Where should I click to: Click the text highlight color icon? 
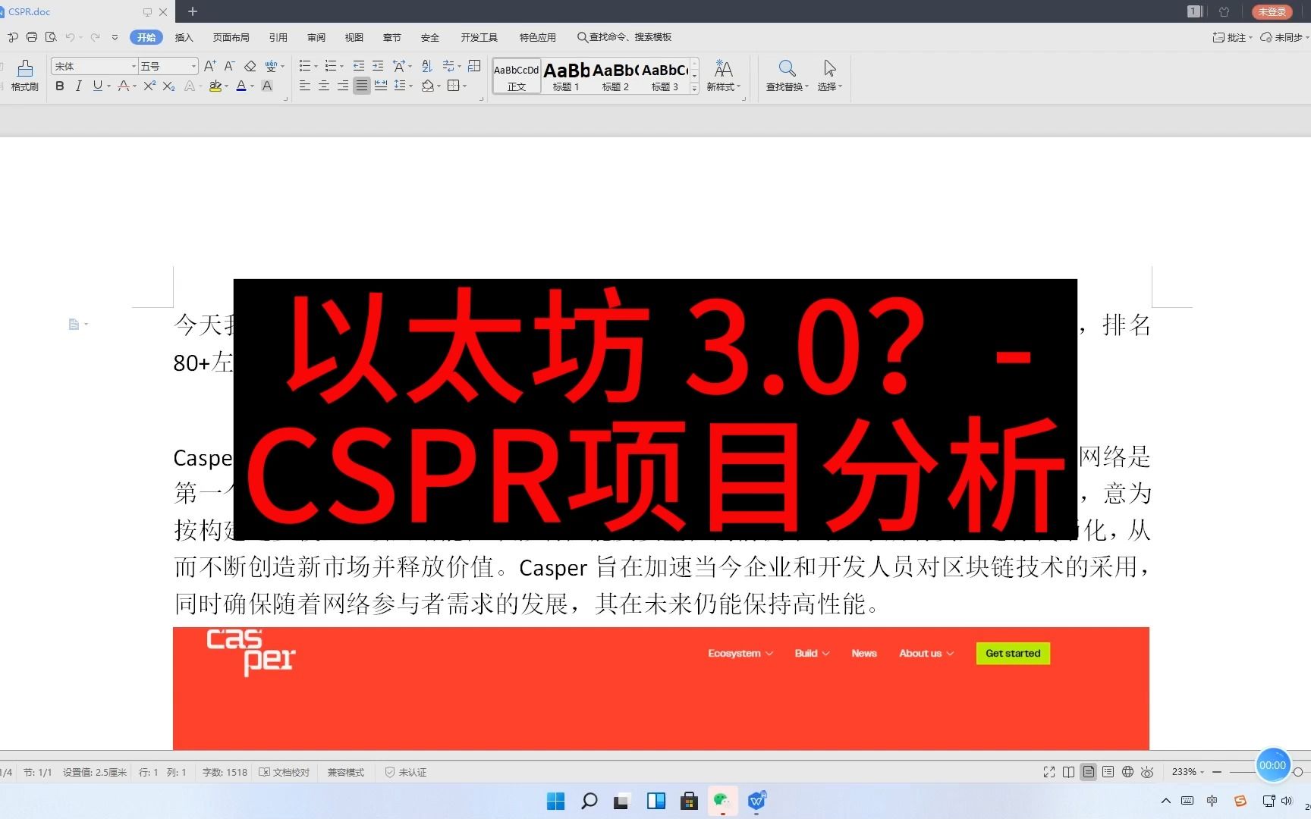coord(215,86)
